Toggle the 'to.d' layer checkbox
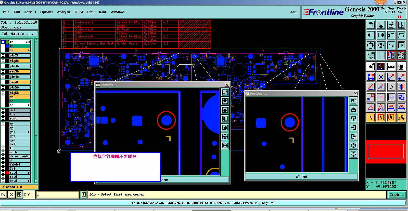408x211 pixels. 3,173
